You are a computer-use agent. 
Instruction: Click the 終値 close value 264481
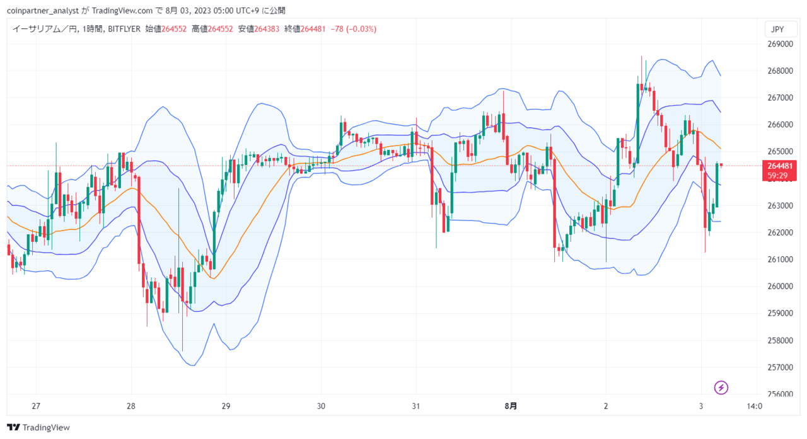point(313,29)
